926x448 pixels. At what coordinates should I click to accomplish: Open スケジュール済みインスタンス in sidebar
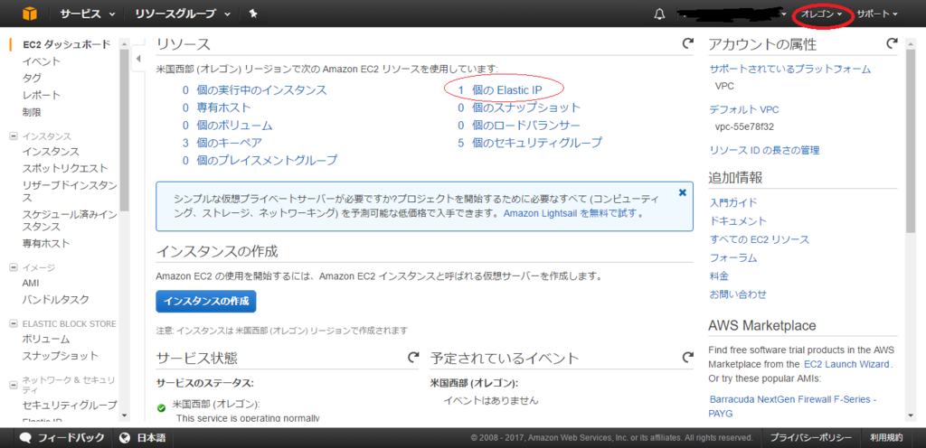coord(70,220)
